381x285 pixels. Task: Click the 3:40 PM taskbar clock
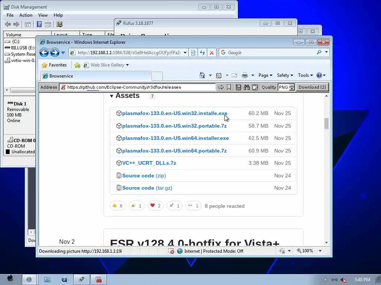(x=362, y=280)
